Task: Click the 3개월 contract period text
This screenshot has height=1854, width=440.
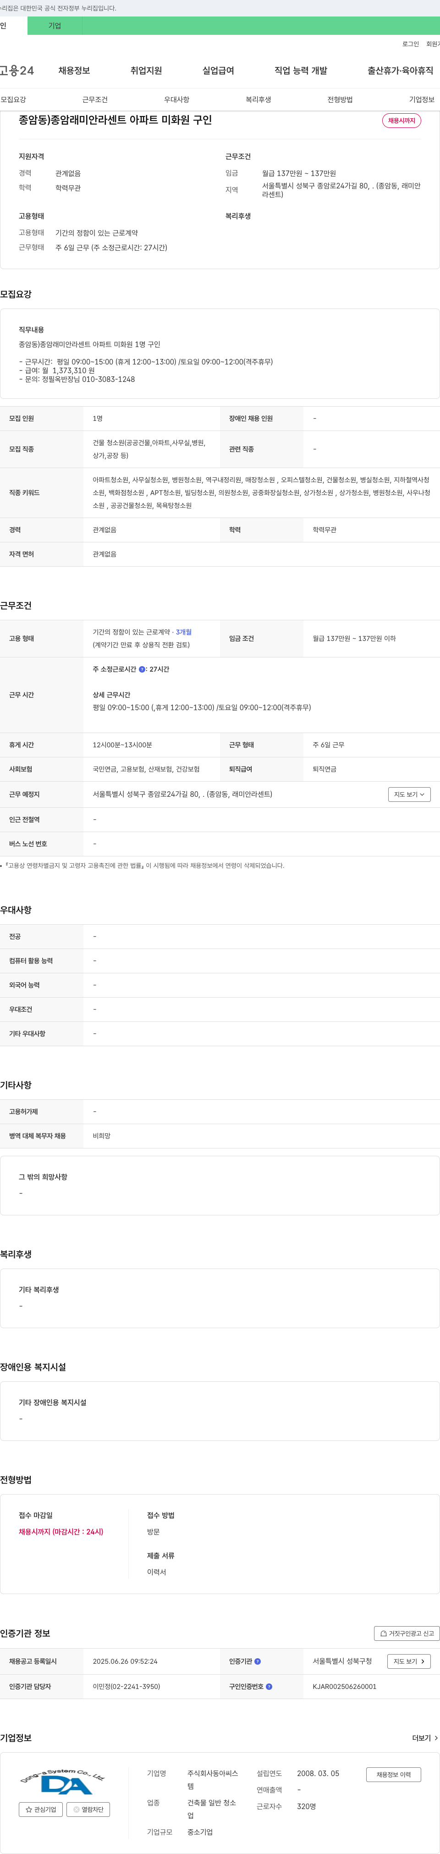Action: pos(184,632)
